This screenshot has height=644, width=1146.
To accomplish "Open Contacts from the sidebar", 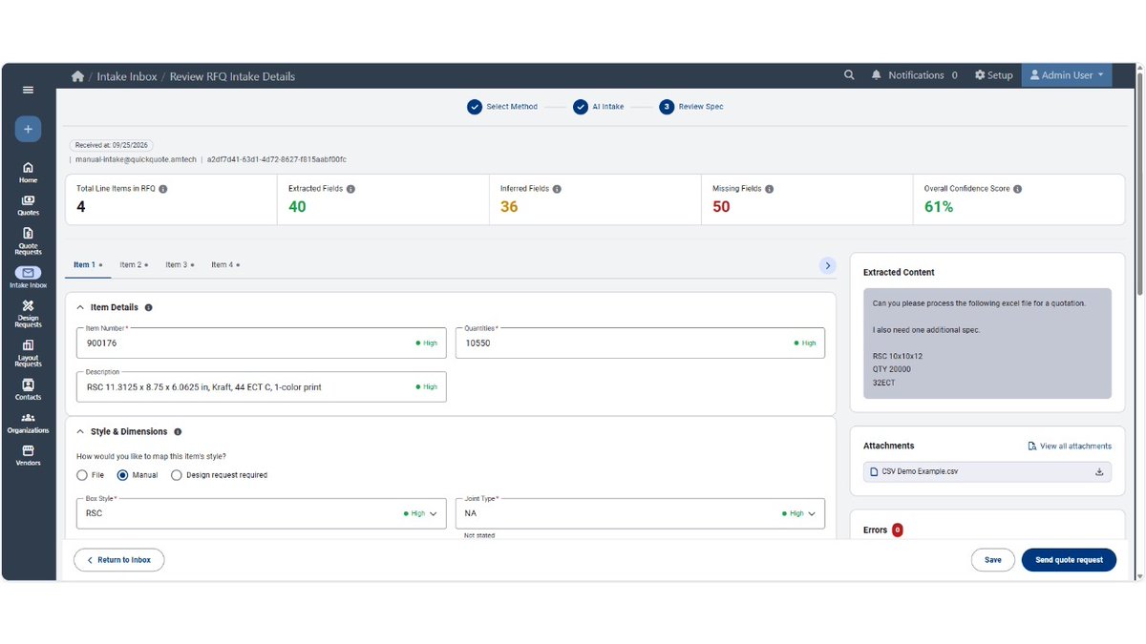I will (28, 390).
